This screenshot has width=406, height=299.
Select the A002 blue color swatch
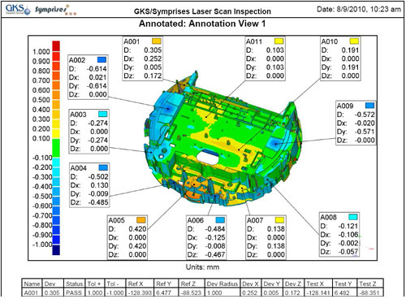pos(101,59)
